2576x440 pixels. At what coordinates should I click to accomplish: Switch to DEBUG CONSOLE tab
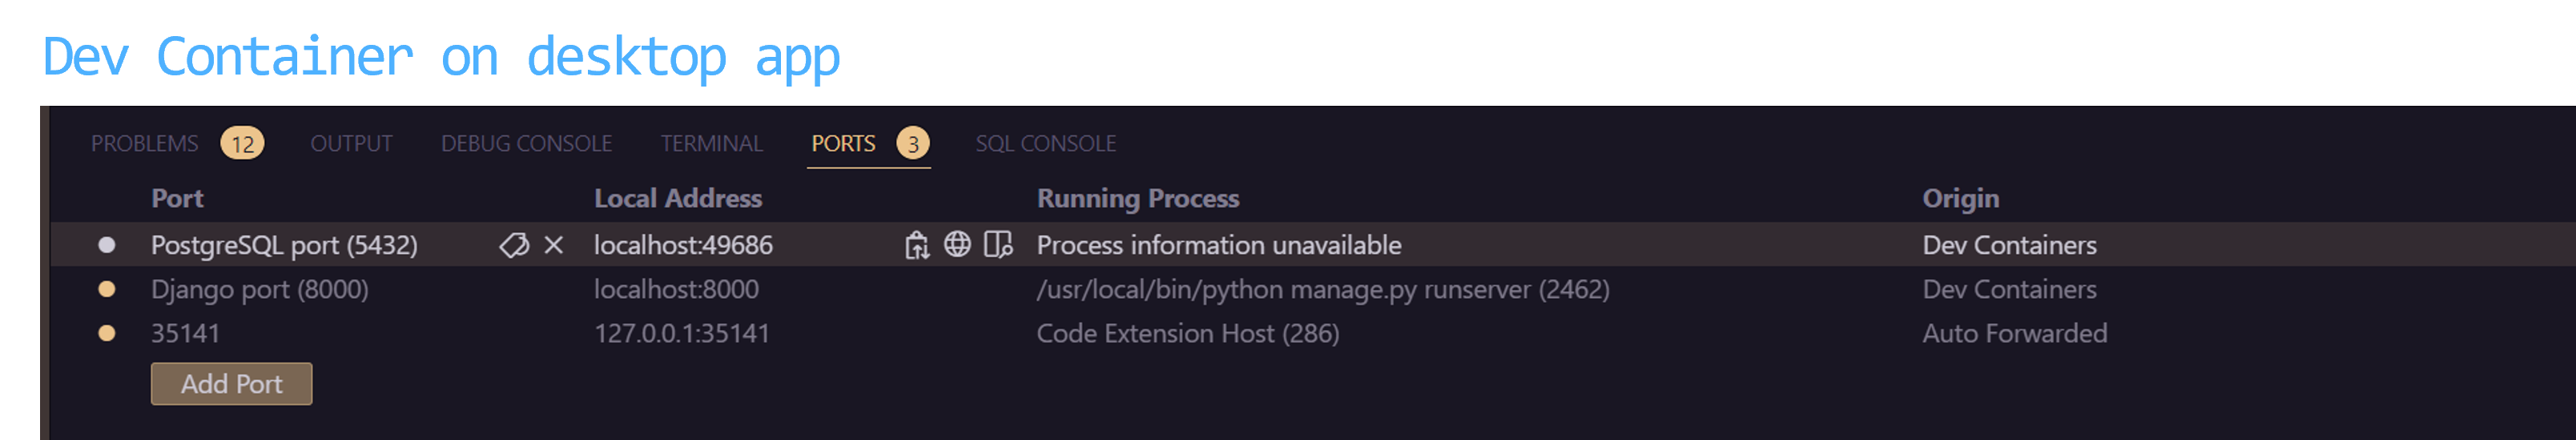point(526,144)
